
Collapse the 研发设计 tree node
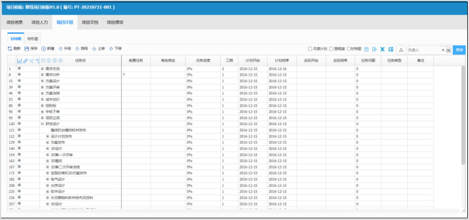pyautogui.click(x=43, y=123)
